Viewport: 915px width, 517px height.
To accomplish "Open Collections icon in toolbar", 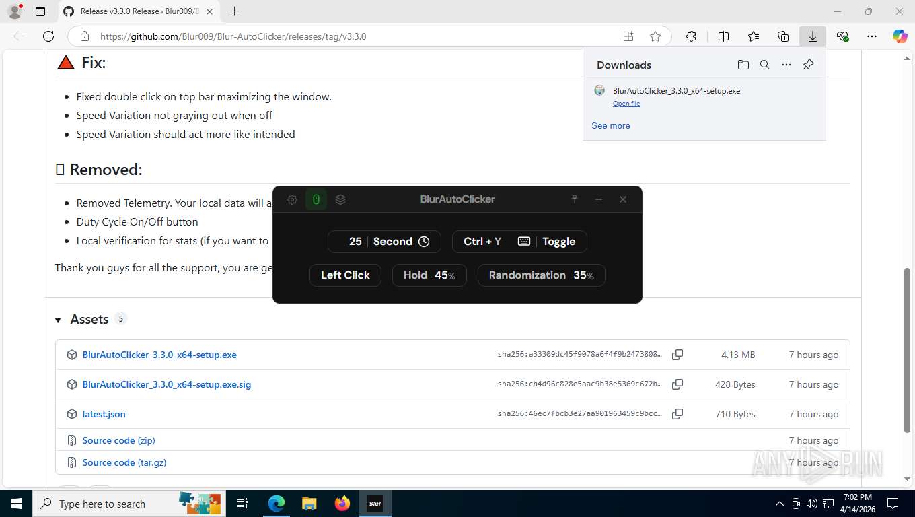I will coord(783,36).
